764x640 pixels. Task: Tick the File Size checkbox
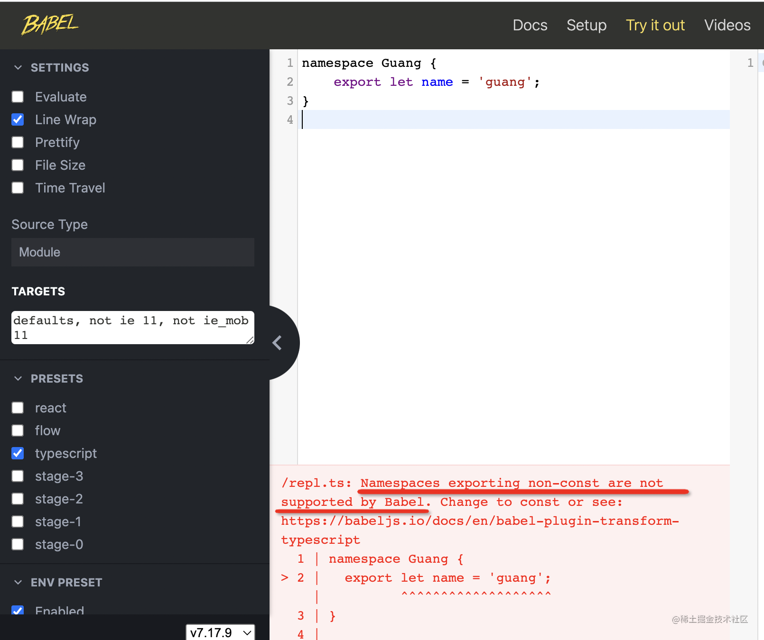tap(18, 165)
